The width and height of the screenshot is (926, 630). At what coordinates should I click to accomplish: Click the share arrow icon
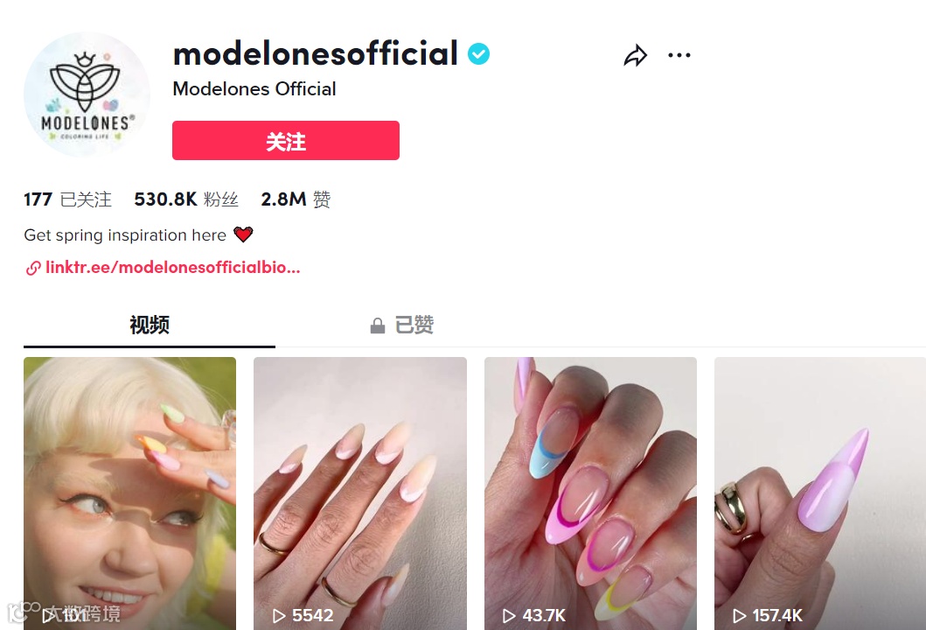click(x=636, y=55)
